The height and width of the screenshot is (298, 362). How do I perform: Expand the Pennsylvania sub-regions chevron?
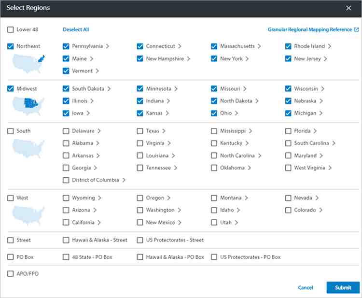pyautogui.click(x=108, y=46)
